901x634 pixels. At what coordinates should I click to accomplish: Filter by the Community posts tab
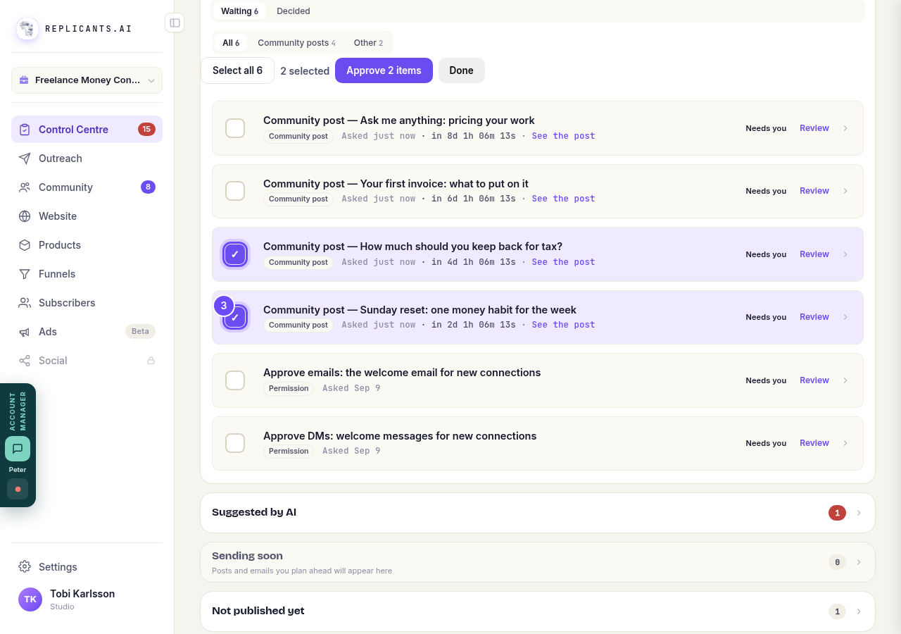point(296,43)
